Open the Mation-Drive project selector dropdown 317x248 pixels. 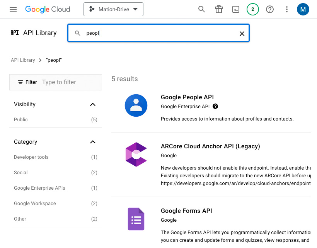(x=113, y=9)
